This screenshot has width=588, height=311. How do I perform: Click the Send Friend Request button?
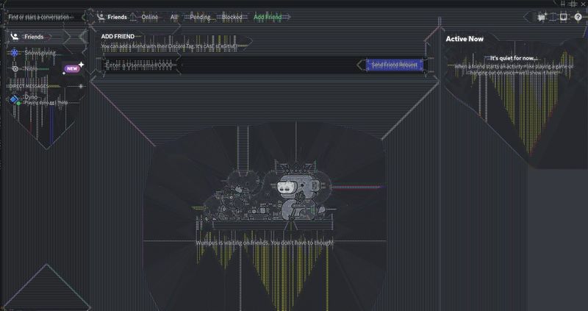click(x=395, y=65)
